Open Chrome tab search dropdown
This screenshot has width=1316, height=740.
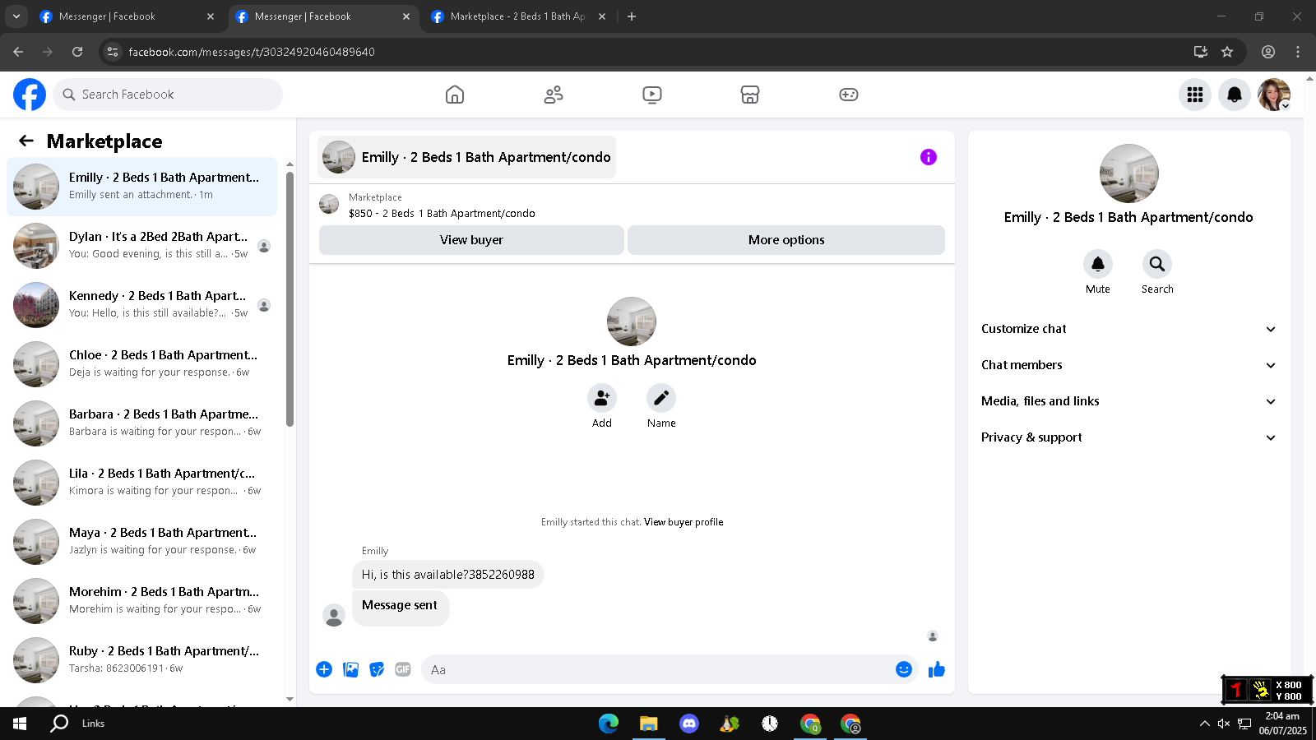pyautogui.click(x=16, y=16)
